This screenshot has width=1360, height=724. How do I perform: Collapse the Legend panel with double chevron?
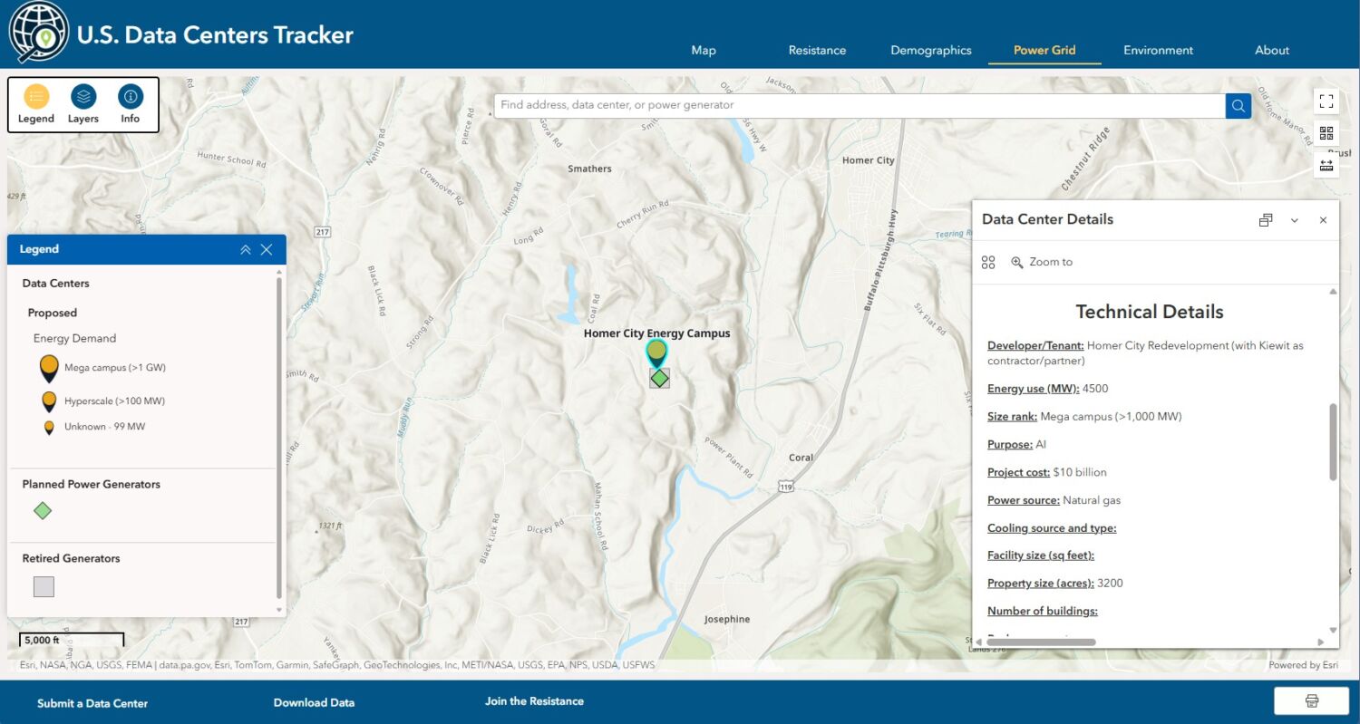point(246,250)
